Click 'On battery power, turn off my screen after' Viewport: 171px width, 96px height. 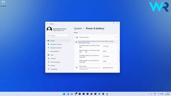pos(90,46)
